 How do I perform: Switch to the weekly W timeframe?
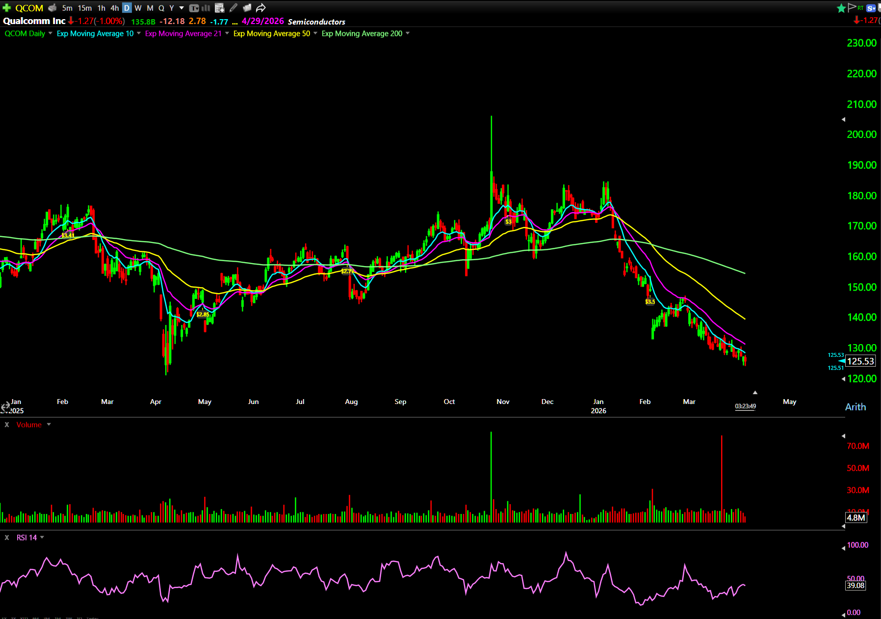click(138, 8)
